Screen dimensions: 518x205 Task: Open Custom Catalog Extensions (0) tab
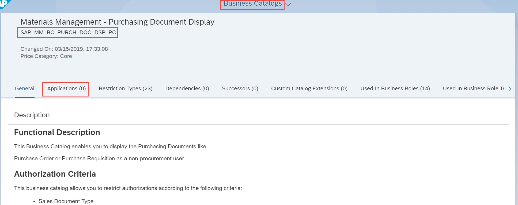tap(309, 88)
